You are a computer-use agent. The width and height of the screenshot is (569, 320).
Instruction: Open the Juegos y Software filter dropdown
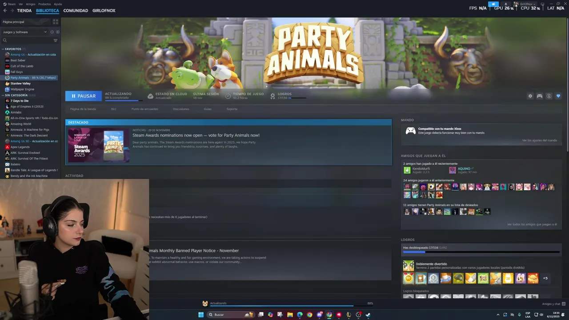pos(24,32)
